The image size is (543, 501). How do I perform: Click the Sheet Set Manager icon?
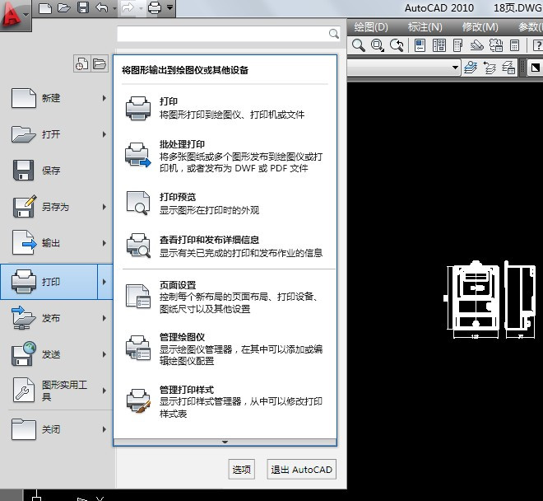pos(476,45)
